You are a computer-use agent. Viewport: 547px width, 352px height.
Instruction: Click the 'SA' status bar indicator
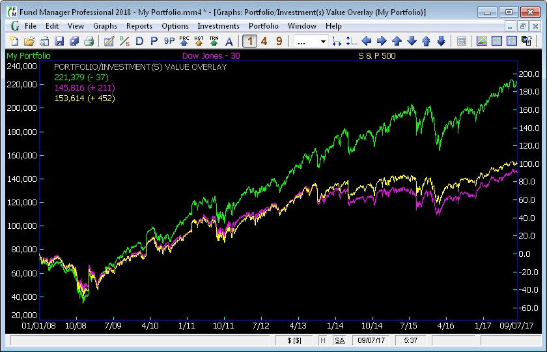coord(339,340)
